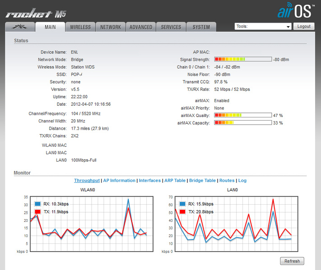
Task: Select the '97.8 %' Transmit CCQ value
Action: pos(221,82)
